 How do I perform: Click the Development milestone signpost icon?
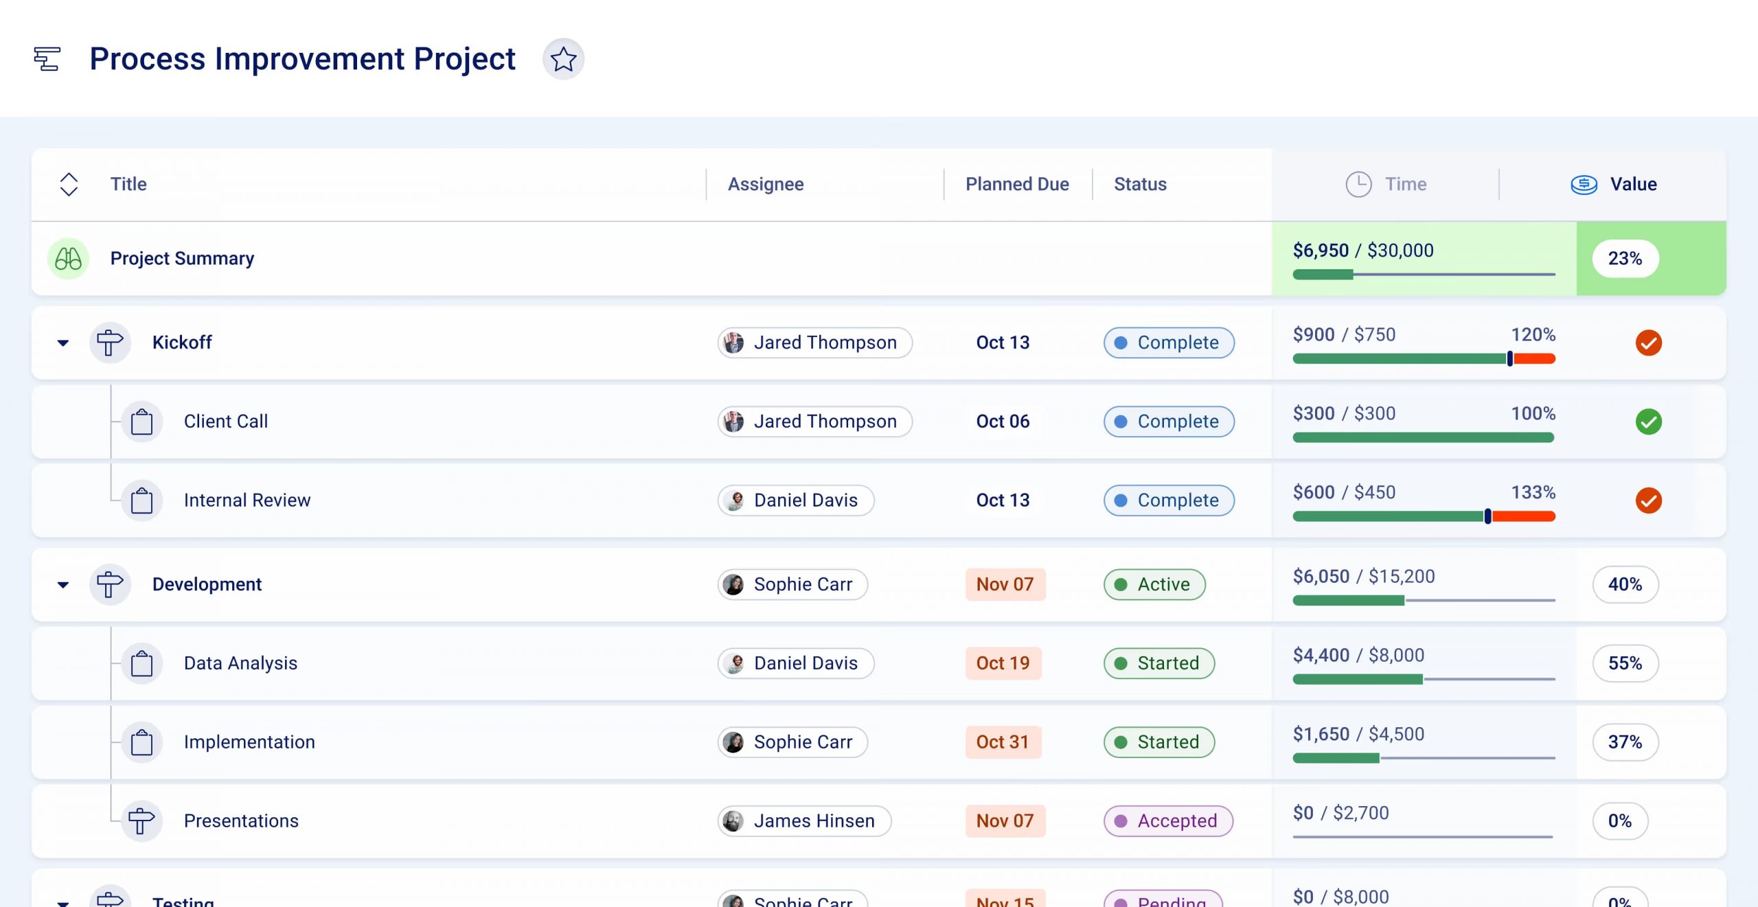[110, 584]
